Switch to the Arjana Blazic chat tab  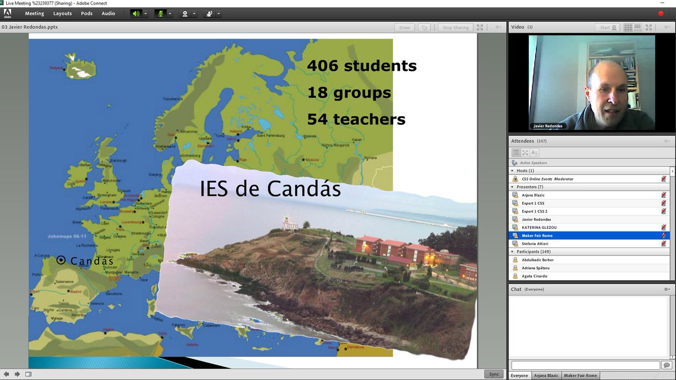click(x=546, y=375)
